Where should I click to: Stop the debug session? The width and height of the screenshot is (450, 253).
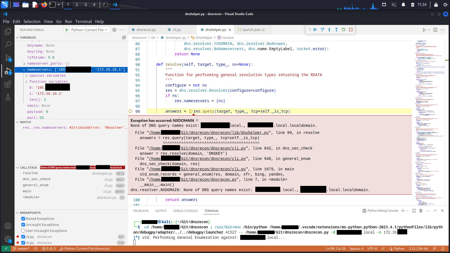click(x=351, y=30)
